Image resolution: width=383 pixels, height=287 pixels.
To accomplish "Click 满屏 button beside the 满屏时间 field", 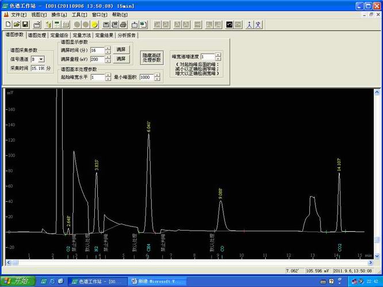I will [x=121, y=49].
